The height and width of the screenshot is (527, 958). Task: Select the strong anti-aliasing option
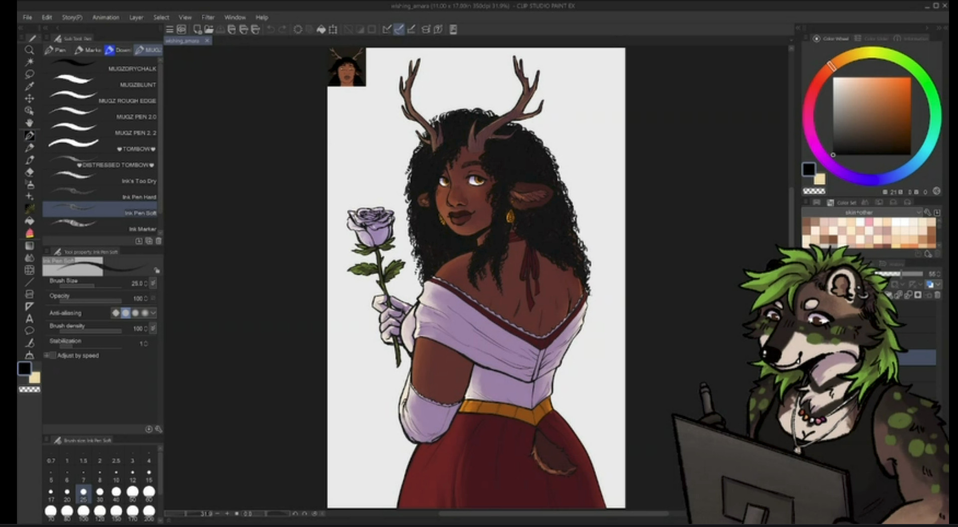145,313
